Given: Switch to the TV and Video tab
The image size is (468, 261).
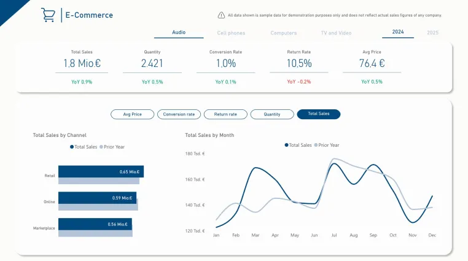Looking at the screenshot, I should coord(336,33).
